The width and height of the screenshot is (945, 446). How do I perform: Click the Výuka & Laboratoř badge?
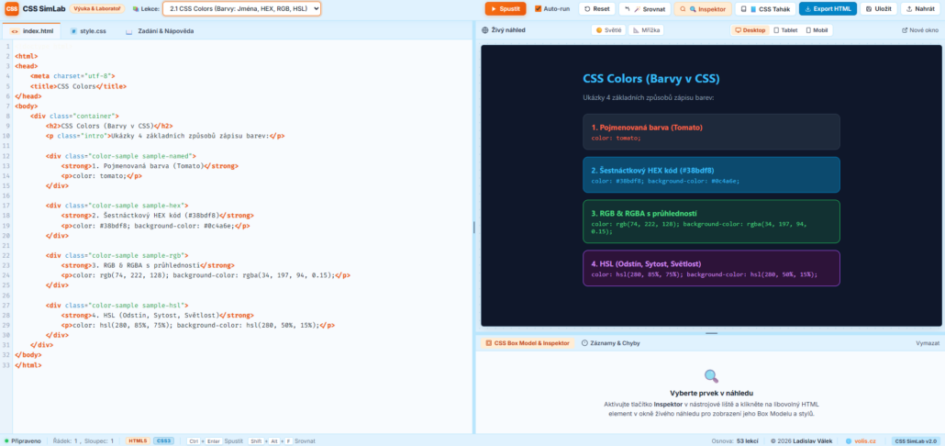[96, 9]
